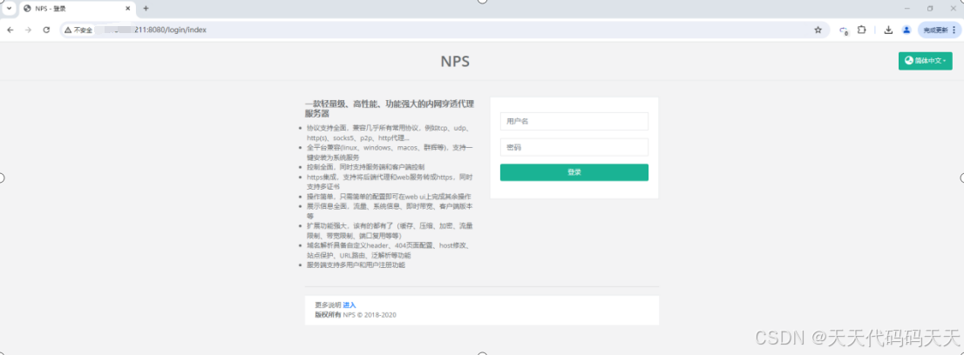
Task: Open the extensions puzzle icon
Action: pyautogui.click(x=862, y=30)
